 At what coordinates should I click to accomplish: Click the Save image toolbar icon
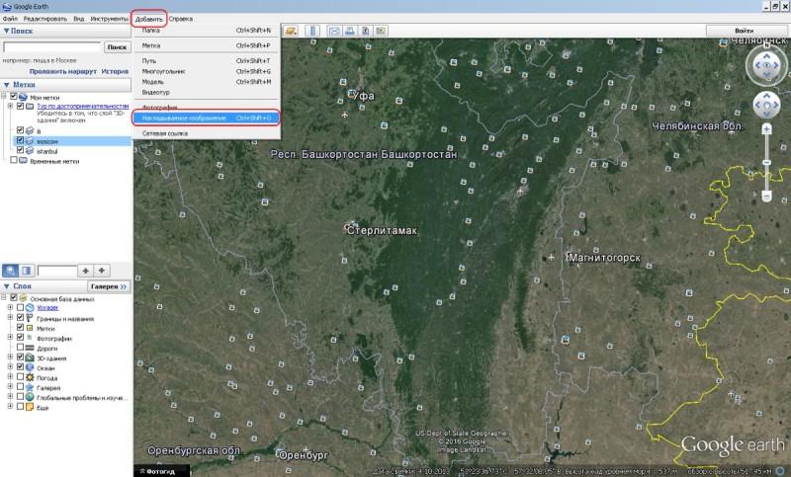365,32
